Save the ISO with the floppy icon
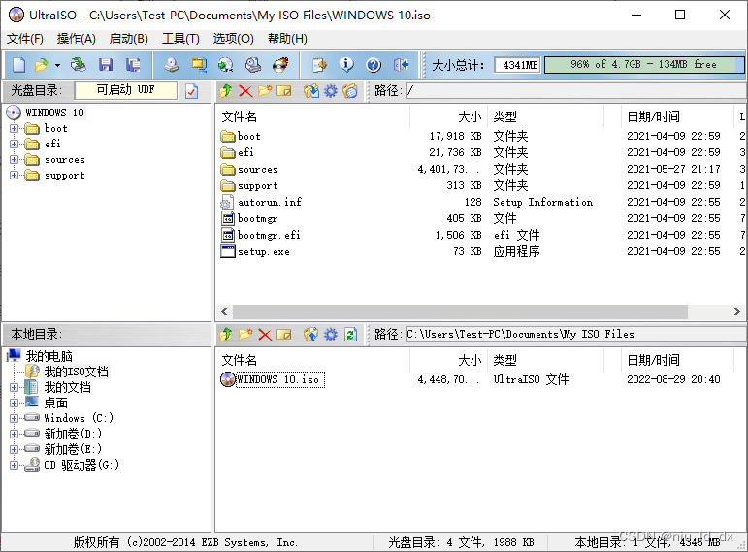The height and width of the screenshot is (552, 748). click(106, 65)
